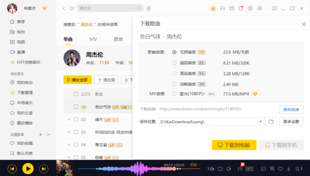Open the sound effects equalizer icon

click(241, 169)
